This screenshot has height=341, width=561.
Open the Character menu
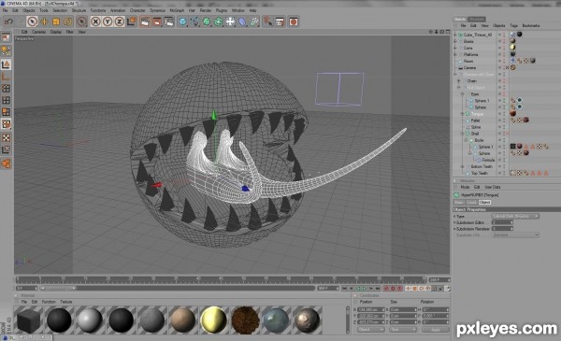click(137, 10)
